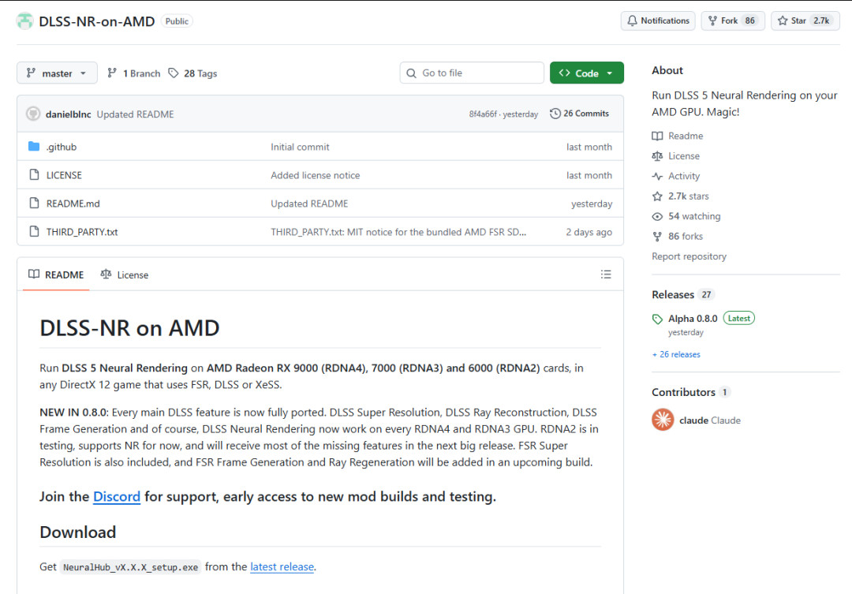The width and height of the screenshot is (852, 594).
Task: Click the pulse icon next to Activity
Action: tap(657, 176)
